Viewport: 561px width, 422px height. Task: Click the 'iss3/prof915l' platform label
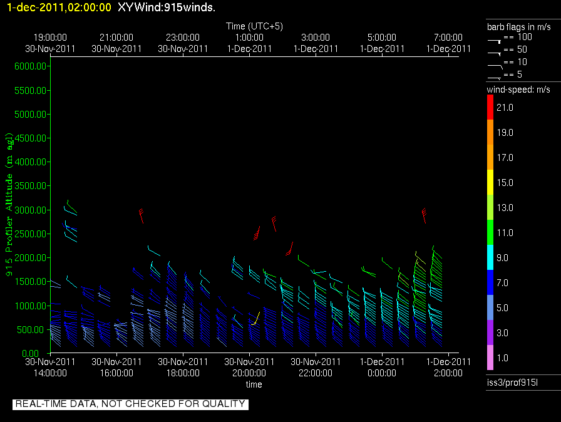tap(512, 383)
